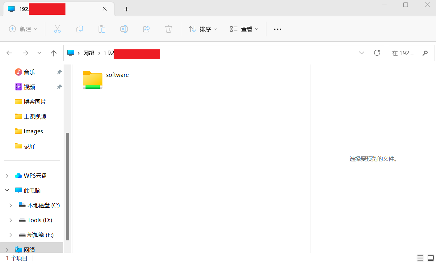The image size is (436, 262).
Task: Click the refresh icon in address bar
Action: coord(377,53)
